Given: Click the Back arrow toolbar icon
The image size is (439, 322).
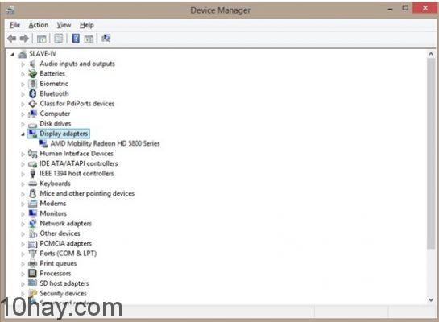Looking at the screenshot, I should (x=12, y=39).
